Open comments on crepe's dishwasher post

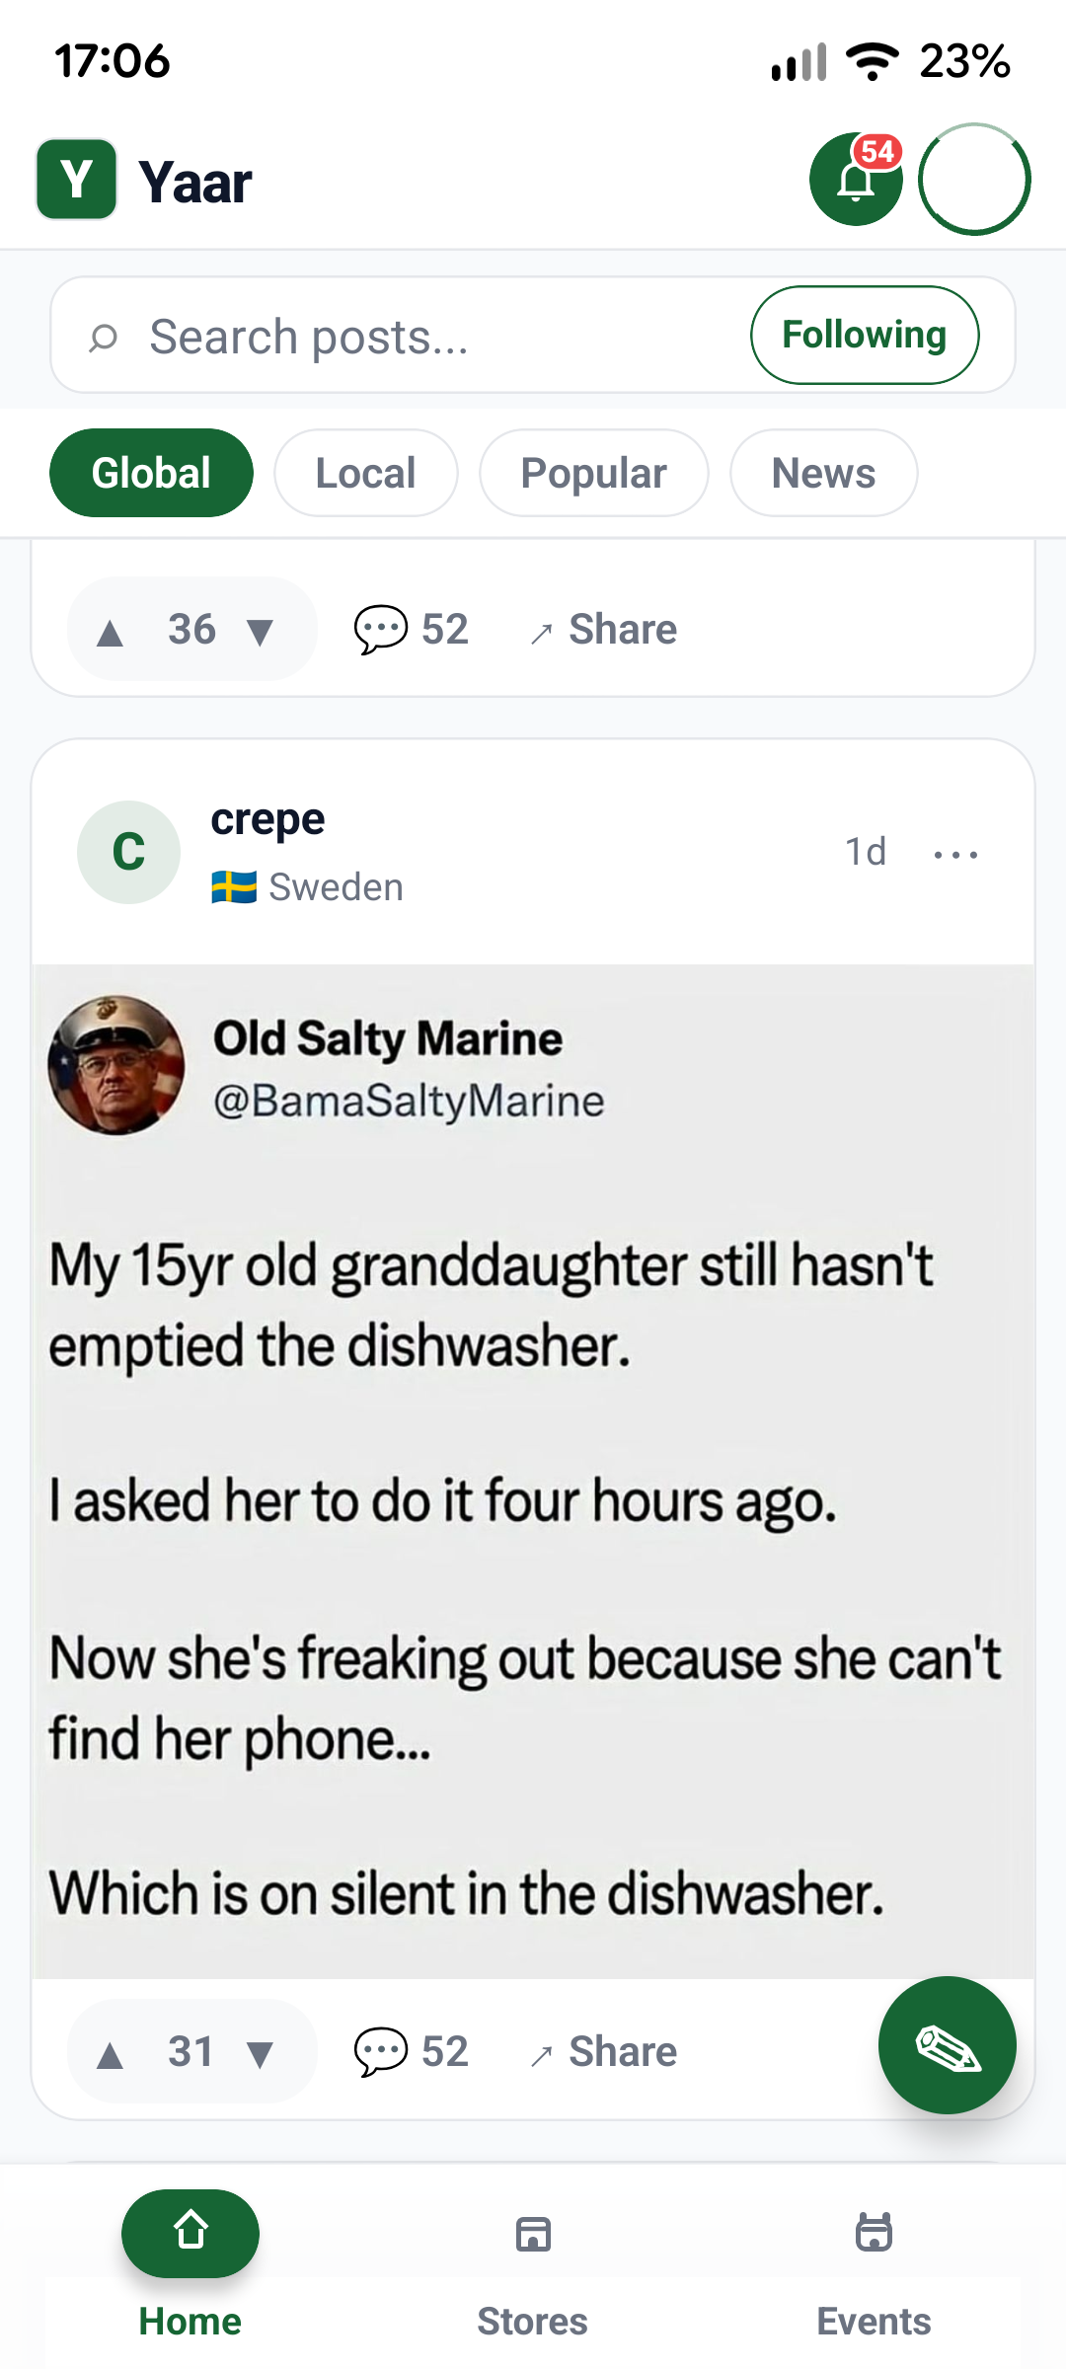click(411, 2051)
